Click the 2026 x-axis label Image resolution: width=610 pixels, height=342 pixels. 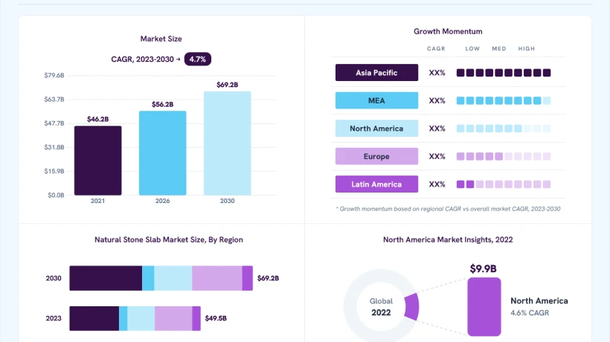163,201
